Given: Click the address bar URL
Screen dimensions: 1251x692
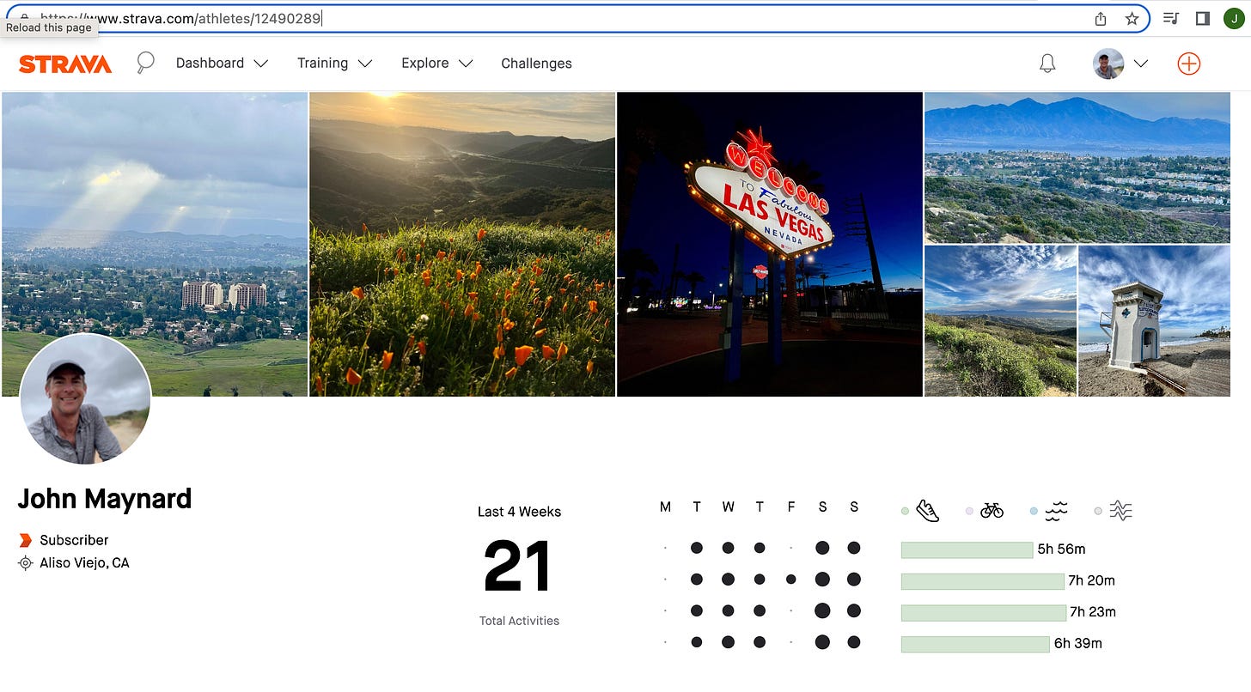Looking at the screenshot, I should click(x=180, y=17).
